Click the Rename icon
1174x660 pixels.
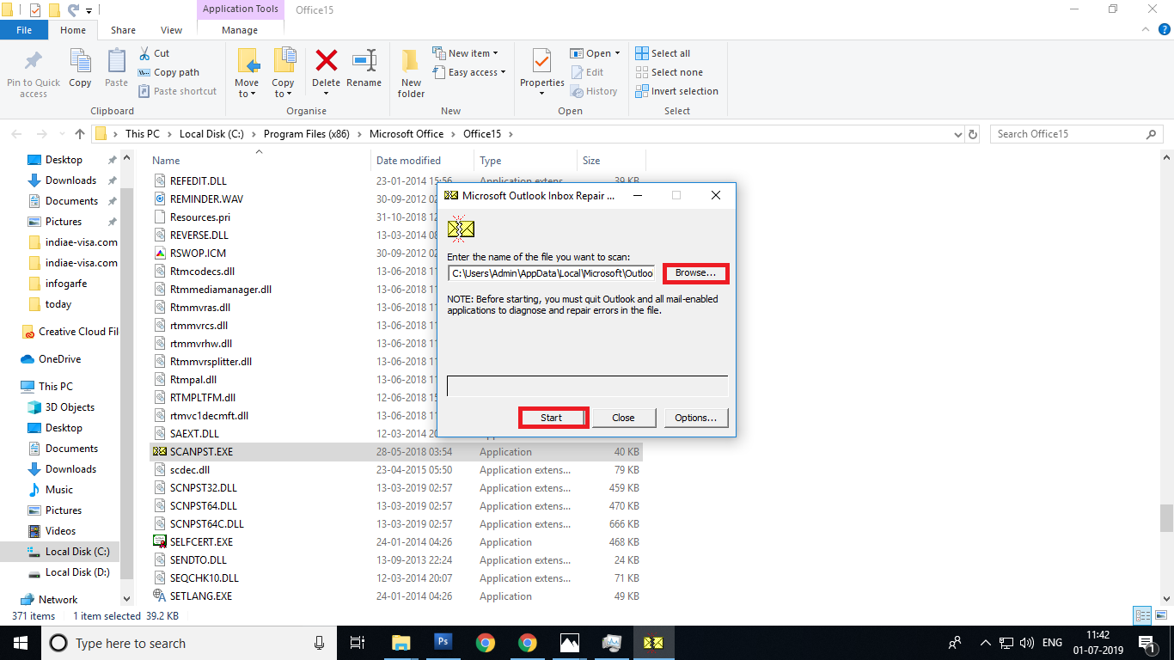coord(364,60)
